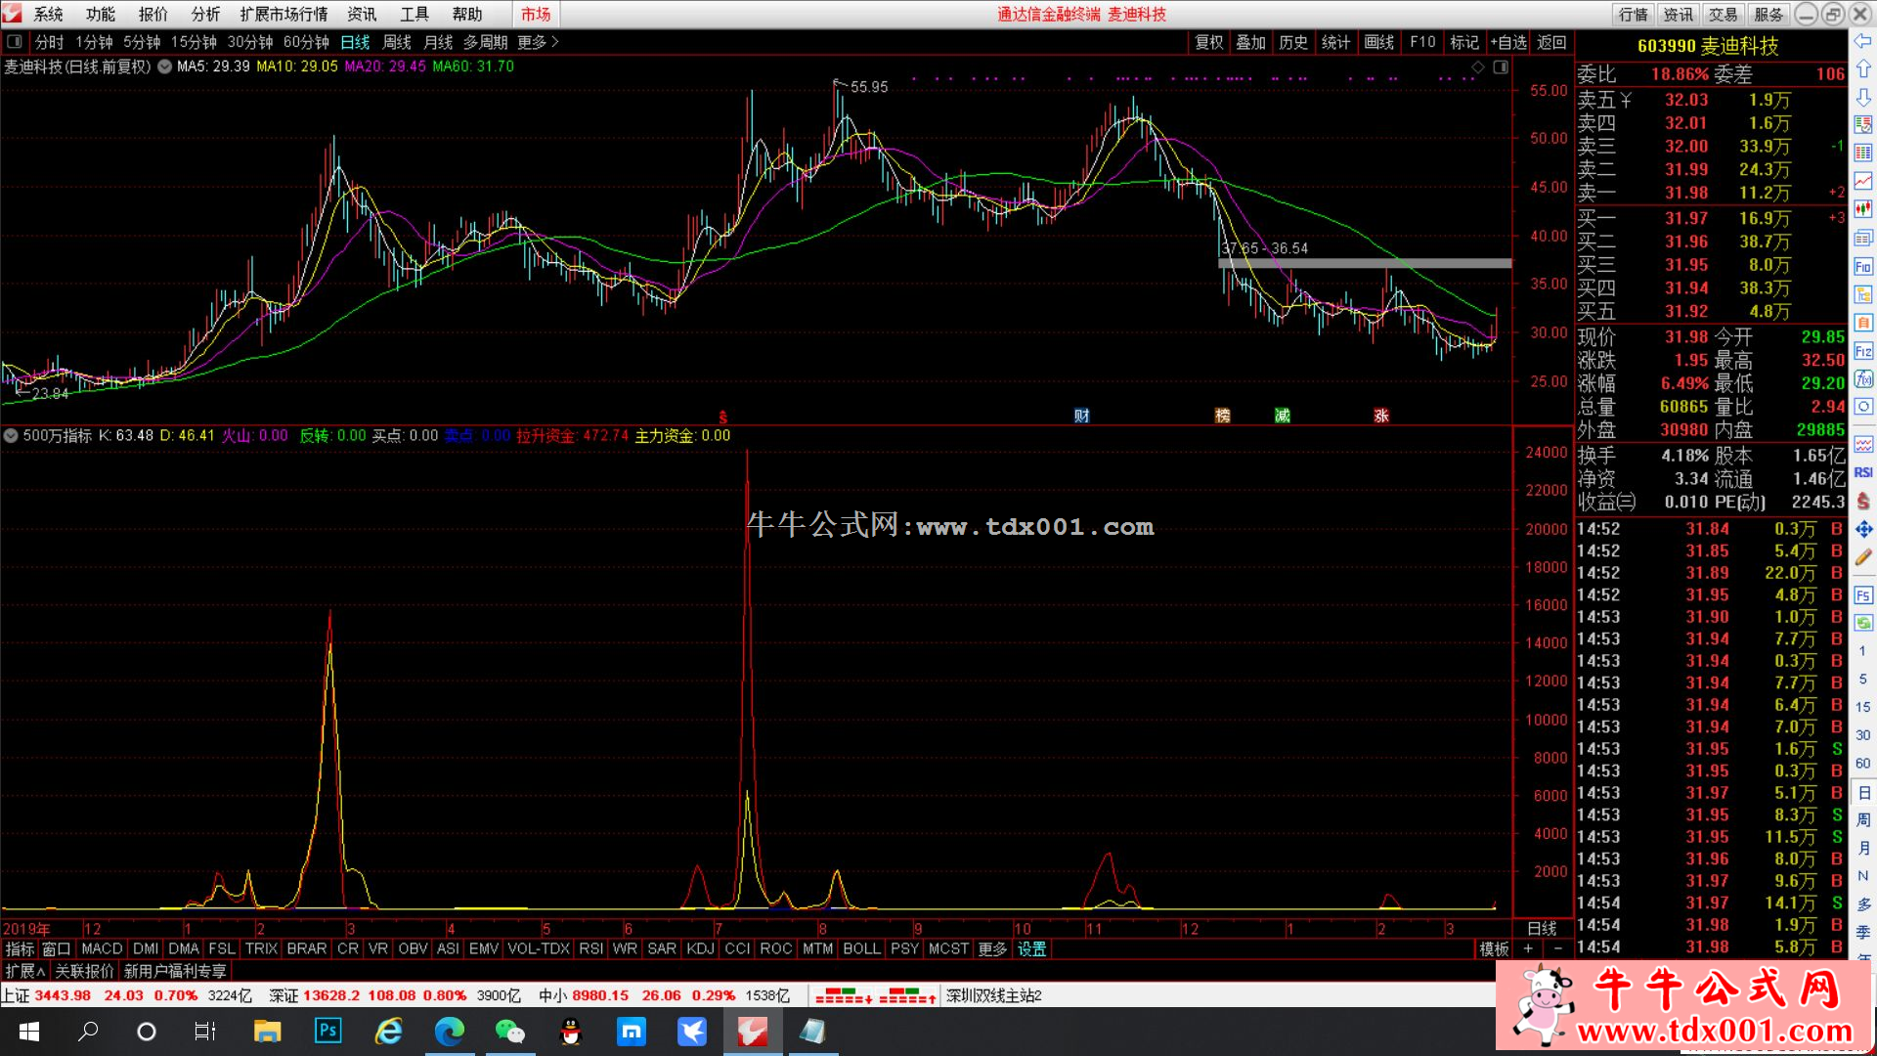1877x1056 pixels.
Task: Click the F12 trading icon in sidebar
Action: (x=1863, y=350)
